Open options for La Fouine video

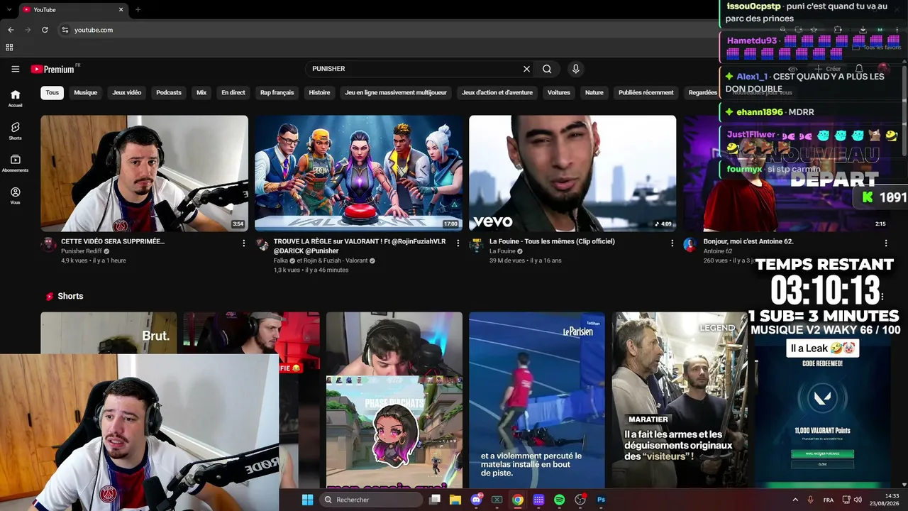coord(672,243)
